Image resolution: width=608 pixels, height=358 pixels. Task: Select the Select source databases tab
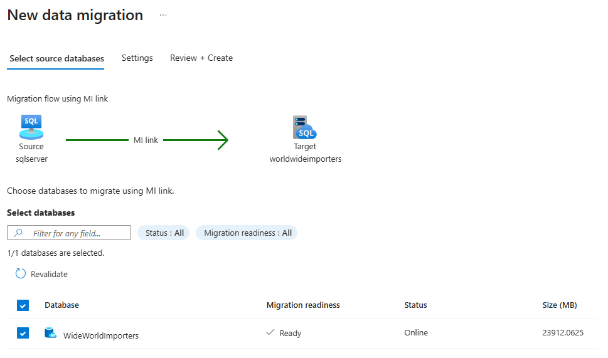click(x=56, y=58)
